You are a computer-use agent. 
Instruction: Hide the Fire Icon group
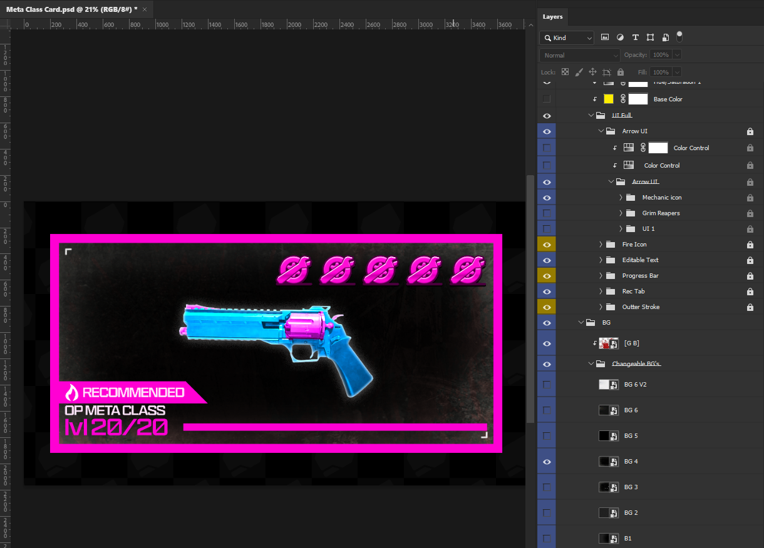point(547,245)
